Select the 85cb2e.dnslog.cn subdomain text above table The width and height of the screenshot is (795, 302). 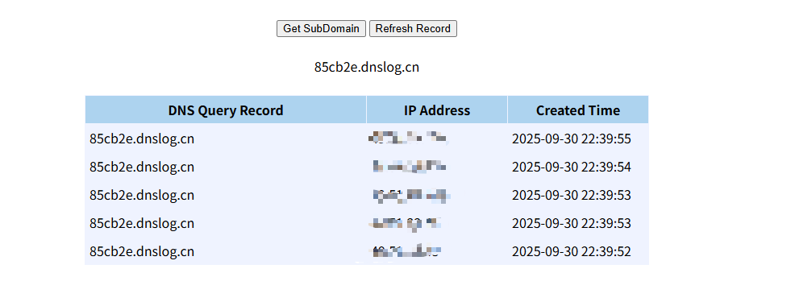(367, 67)
